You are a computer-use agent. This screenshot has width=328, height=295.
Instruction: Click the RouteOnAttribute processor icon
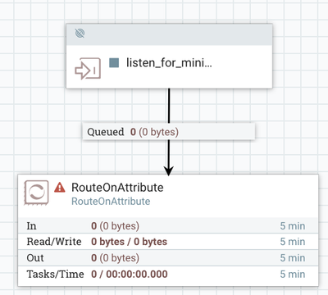click(x=36, y=193)
